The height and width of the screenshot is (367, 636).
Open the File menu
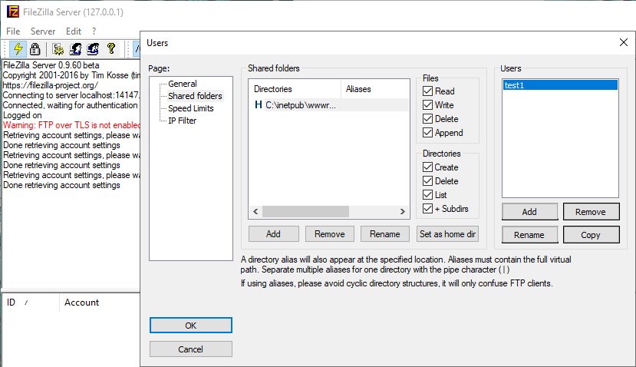13,31
